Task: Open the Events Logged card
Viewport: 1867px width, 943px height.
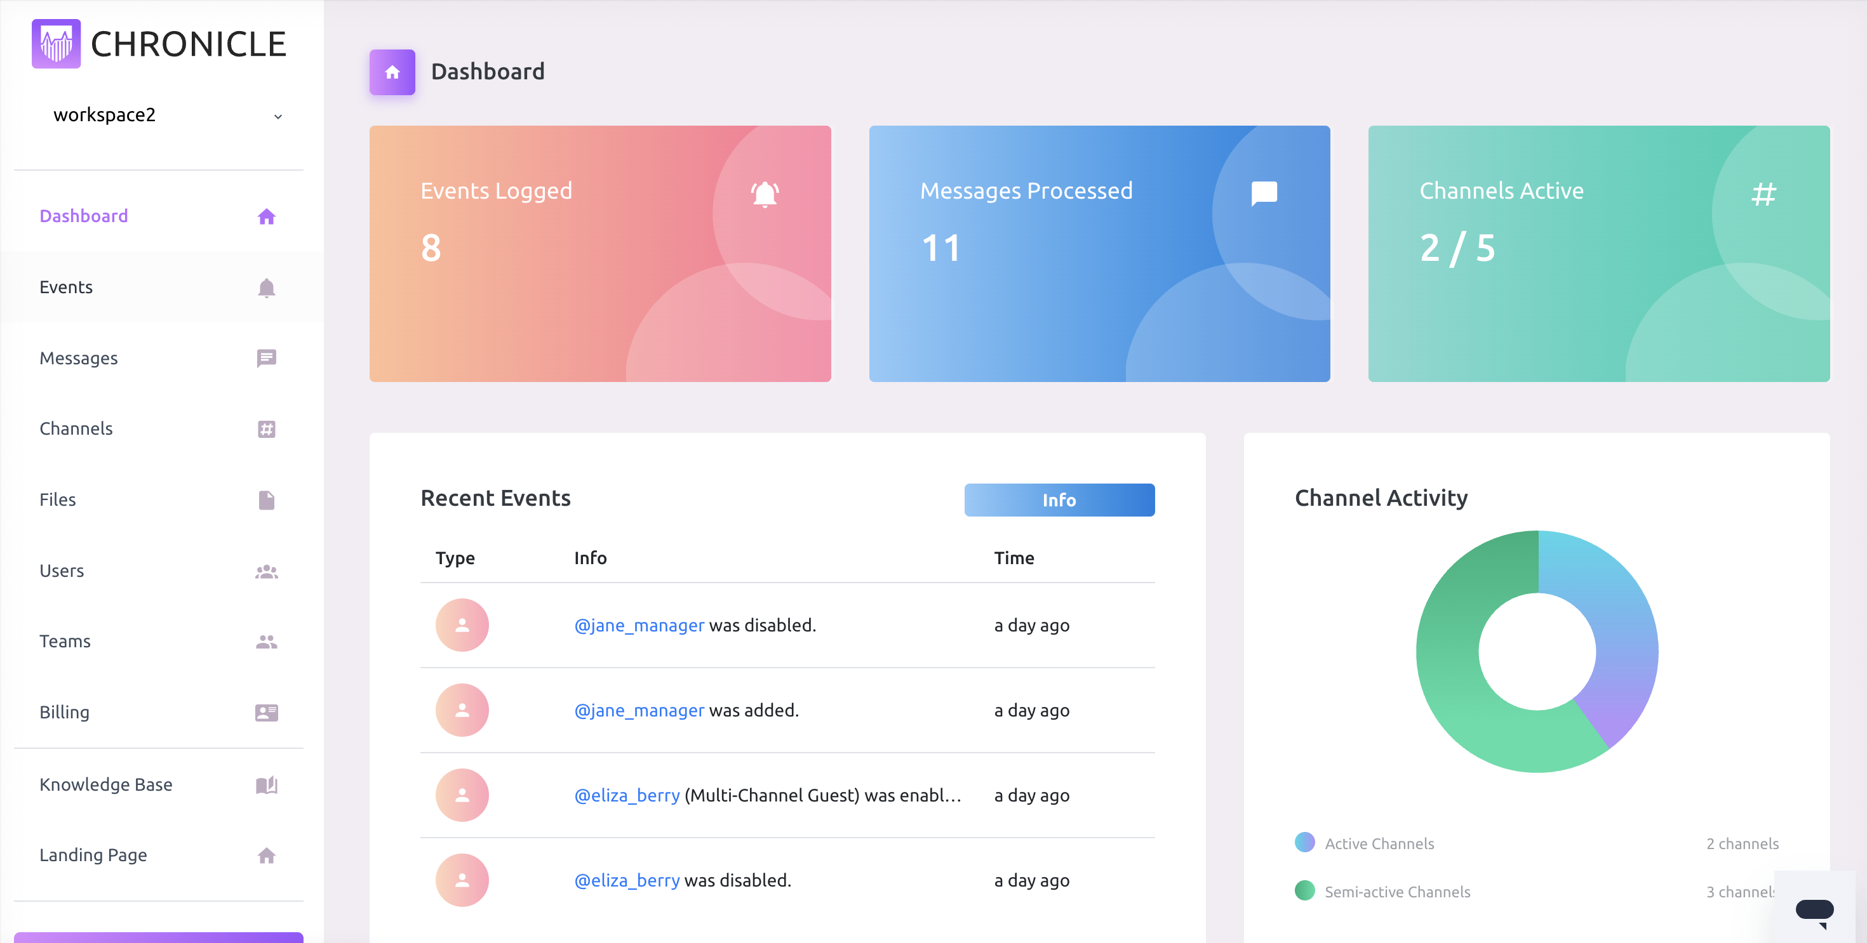Action: pyautogui.click(x=600, y=253)
